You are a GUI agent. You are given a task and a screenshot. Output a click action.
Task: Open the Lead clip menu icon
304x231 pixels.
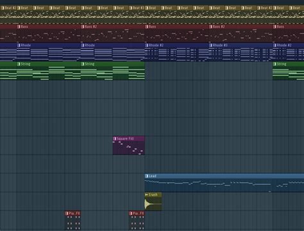pos(146,176)
